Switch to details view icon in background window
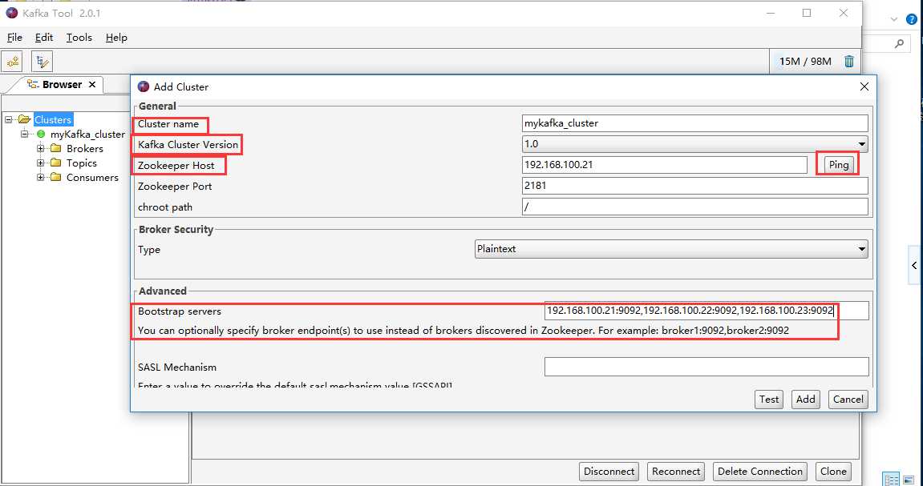 (x=891, y=479)
